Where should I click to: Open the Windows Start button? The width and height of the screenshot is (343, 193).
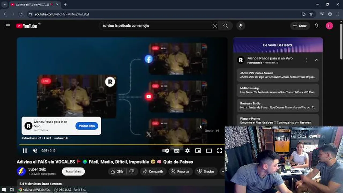click(x=4, y=190)
